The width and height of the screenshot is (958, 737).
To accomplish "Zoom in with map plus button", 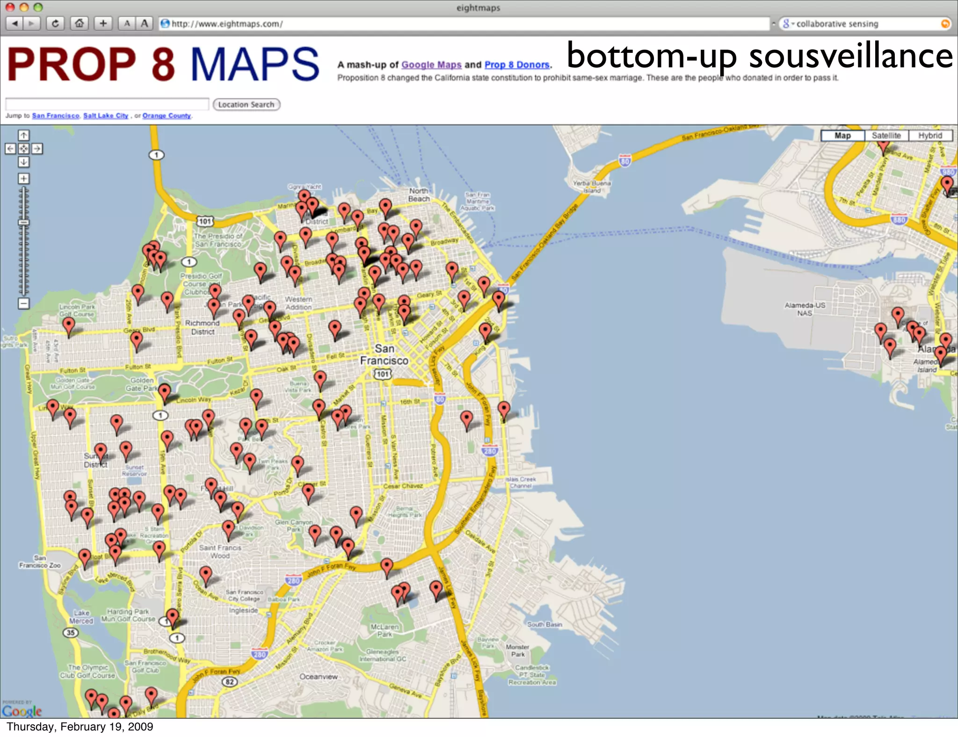I will (x=23, y=179).
